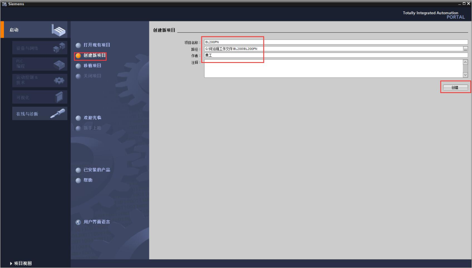Minimize the Siemens window
Viewport: 472px width, 268px height.
click(x=460, y=4)
